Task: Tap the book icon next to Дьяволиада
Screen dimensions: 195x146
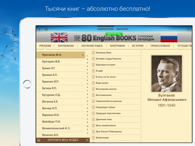Action: point(93,137)
